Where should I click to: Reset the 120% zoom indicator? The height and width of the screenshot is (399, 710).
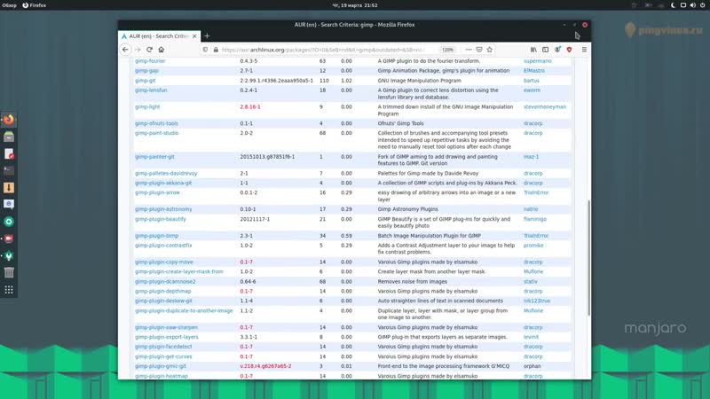[x=448, y=50]
